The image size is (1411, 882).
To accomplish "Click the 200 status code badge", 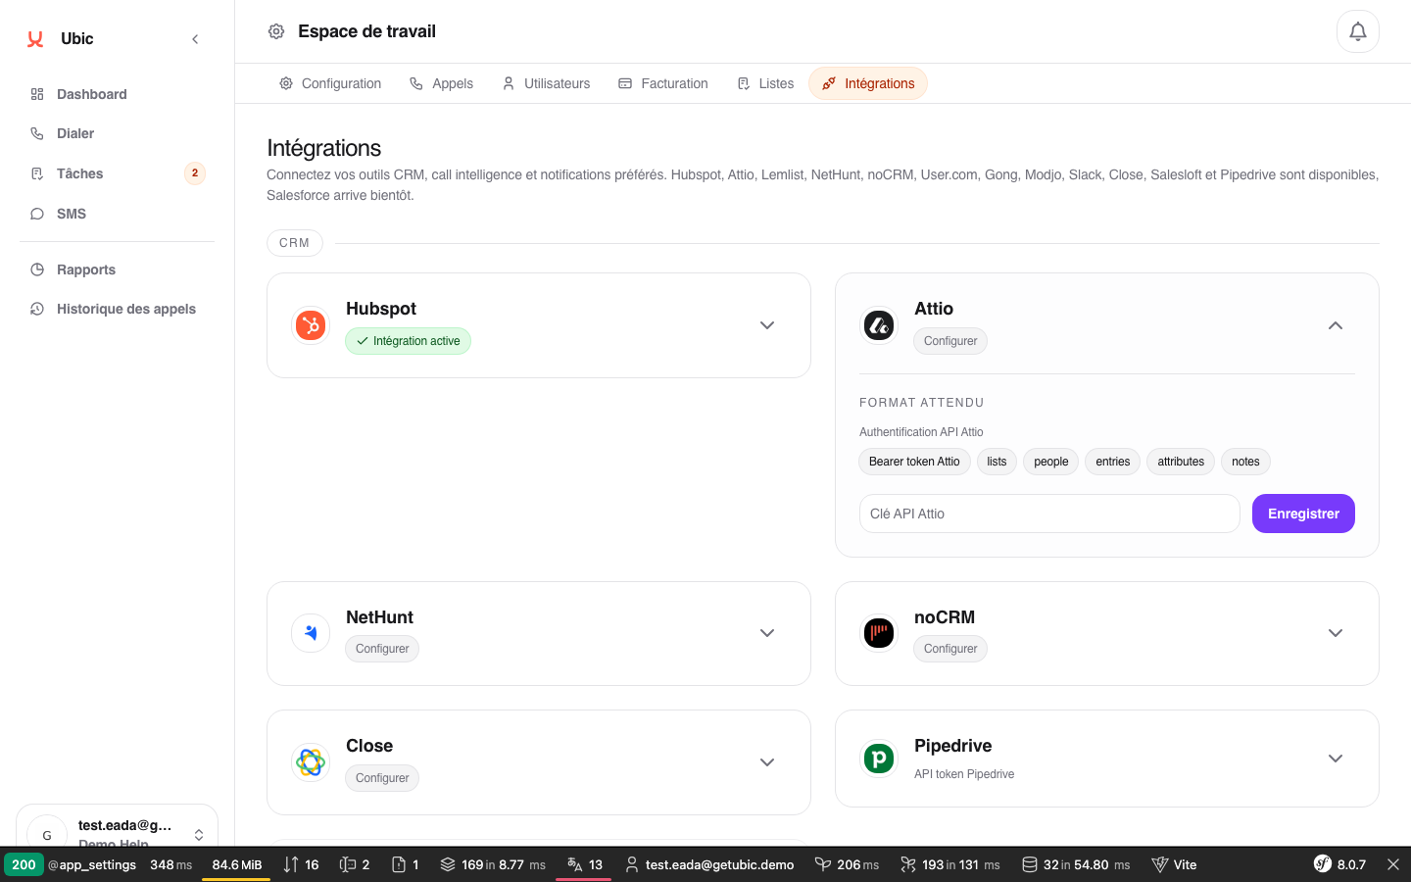I will (24, 864).
